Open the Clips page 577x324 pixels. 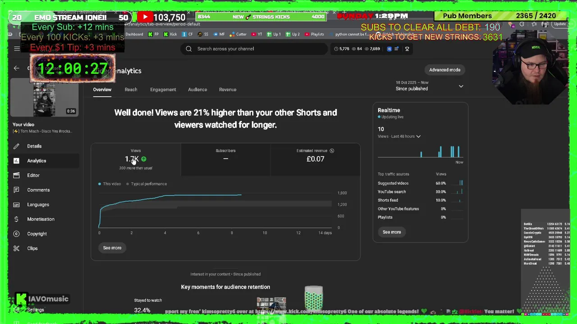coord(32,248)
